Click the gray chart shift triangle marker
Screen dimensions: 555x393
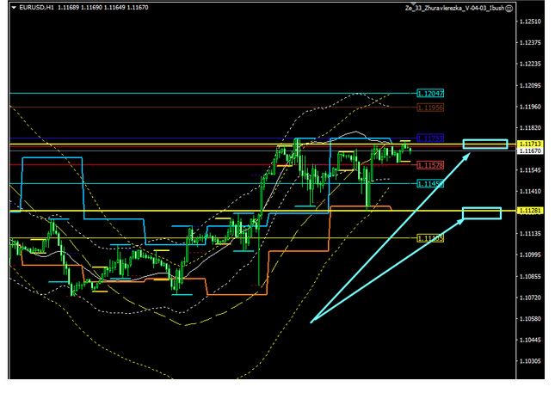pyautogui.click(x=413, y=3)
